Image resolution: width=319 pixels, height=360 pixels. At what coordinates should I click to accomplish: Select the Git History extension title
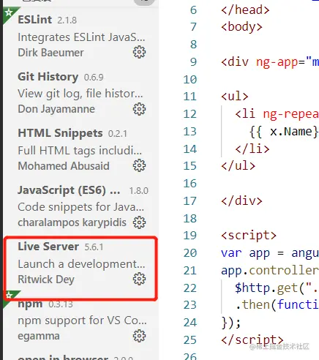tap(48, 77)
